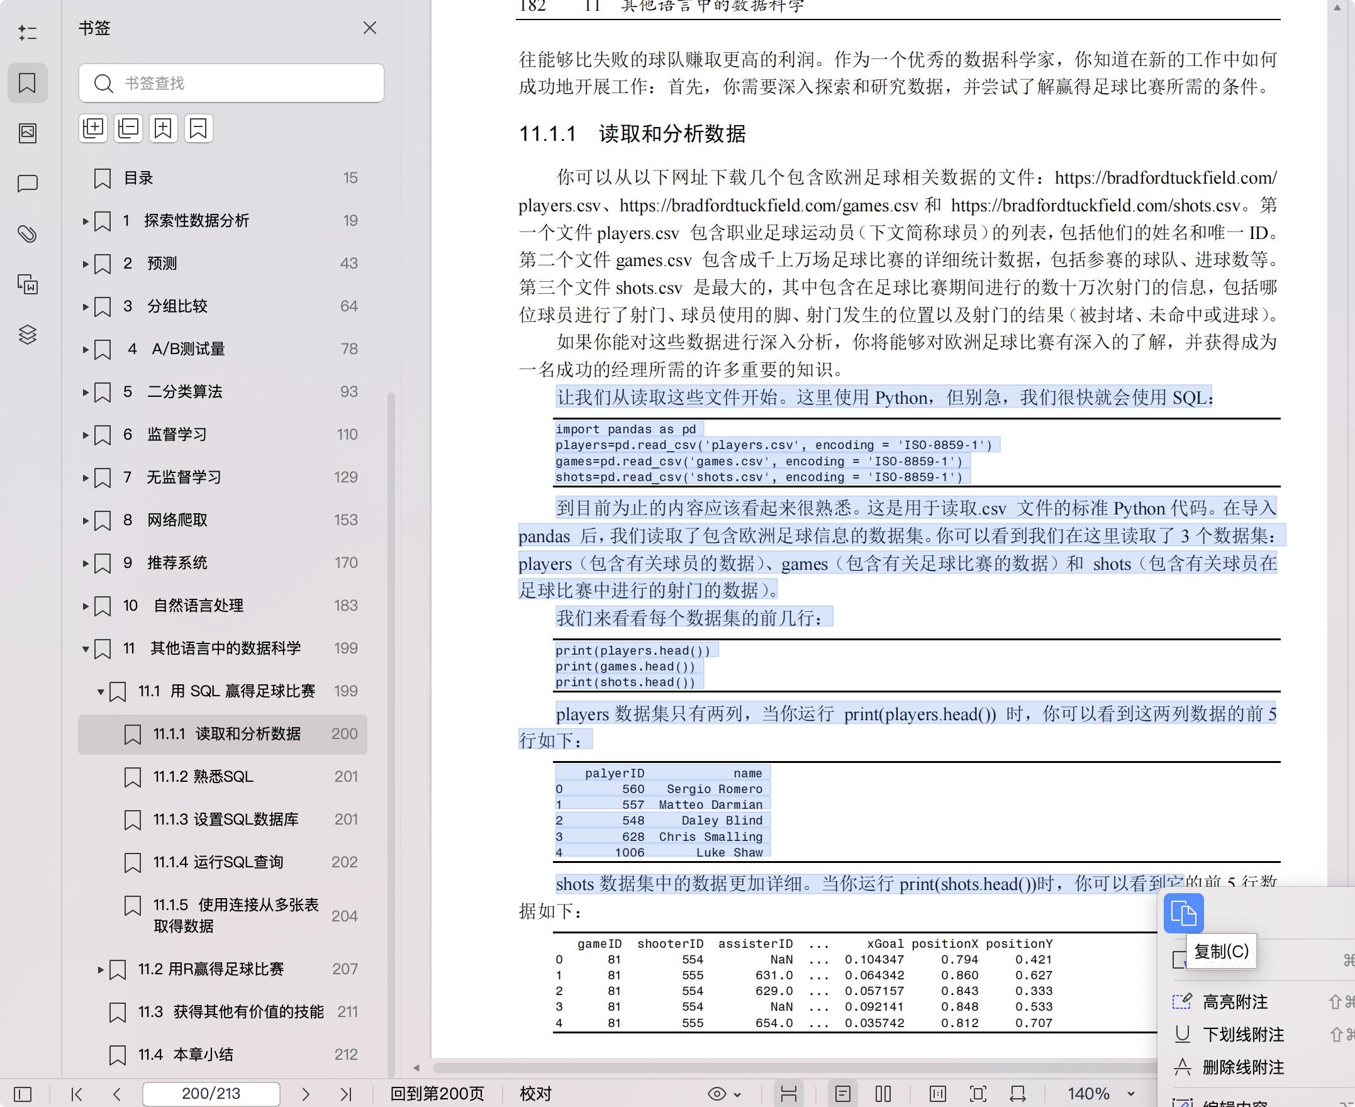Switch to two-page view
Screen dimensions: 1355x1107
pos(883,1094)
